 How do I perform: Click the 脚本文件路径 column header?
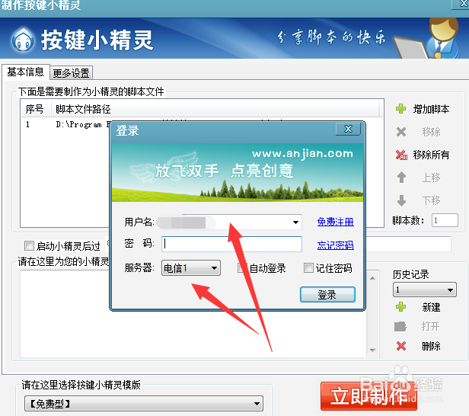215,109
